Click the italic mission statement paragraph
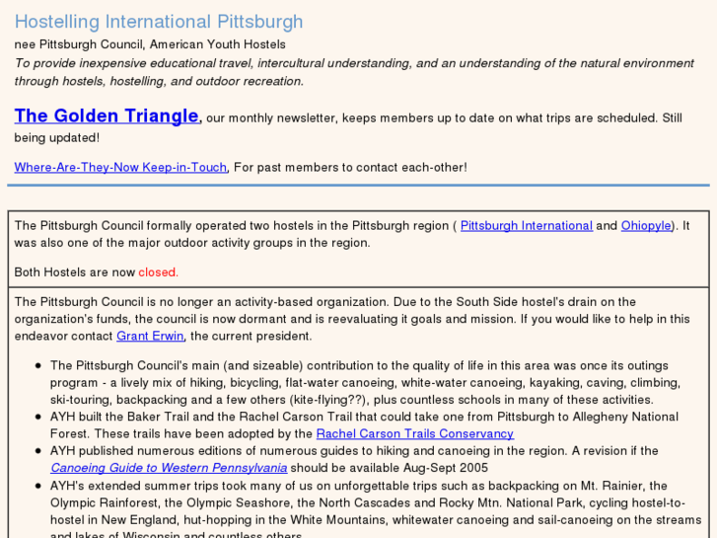The width and height of the screenshot is (717, 538). coord(354,72)
